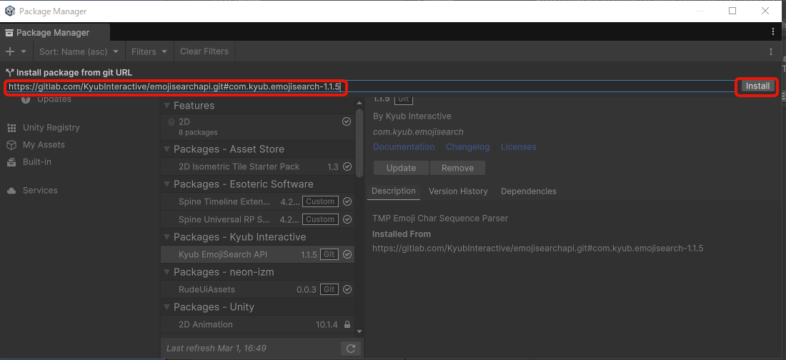The height and width of the screenshot is (360, 786).
Task: Select the Spine Universal RP package
Action: pos(258,219)
